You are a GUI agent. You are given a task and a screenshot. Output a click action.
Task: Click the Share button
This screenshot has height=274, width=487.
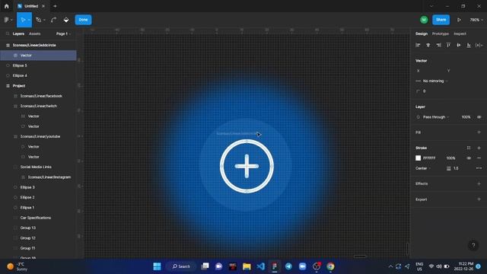click(x=441, y=20)
